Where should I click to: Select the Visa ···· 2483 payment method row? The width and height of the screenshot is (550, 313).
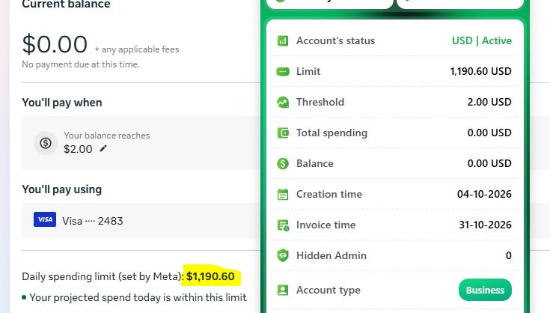tap(141, 220)
